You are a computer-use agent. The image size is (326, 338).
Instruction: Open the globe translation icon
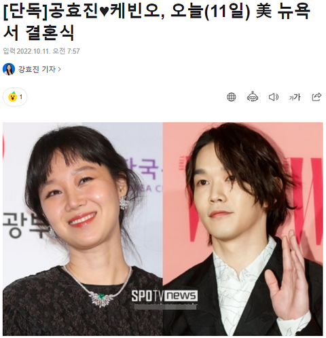pos(231,97)
